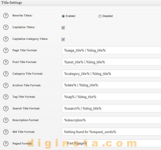Open help for Paged Format
This screenshot has height=150, width=161.
coord(6,144)
